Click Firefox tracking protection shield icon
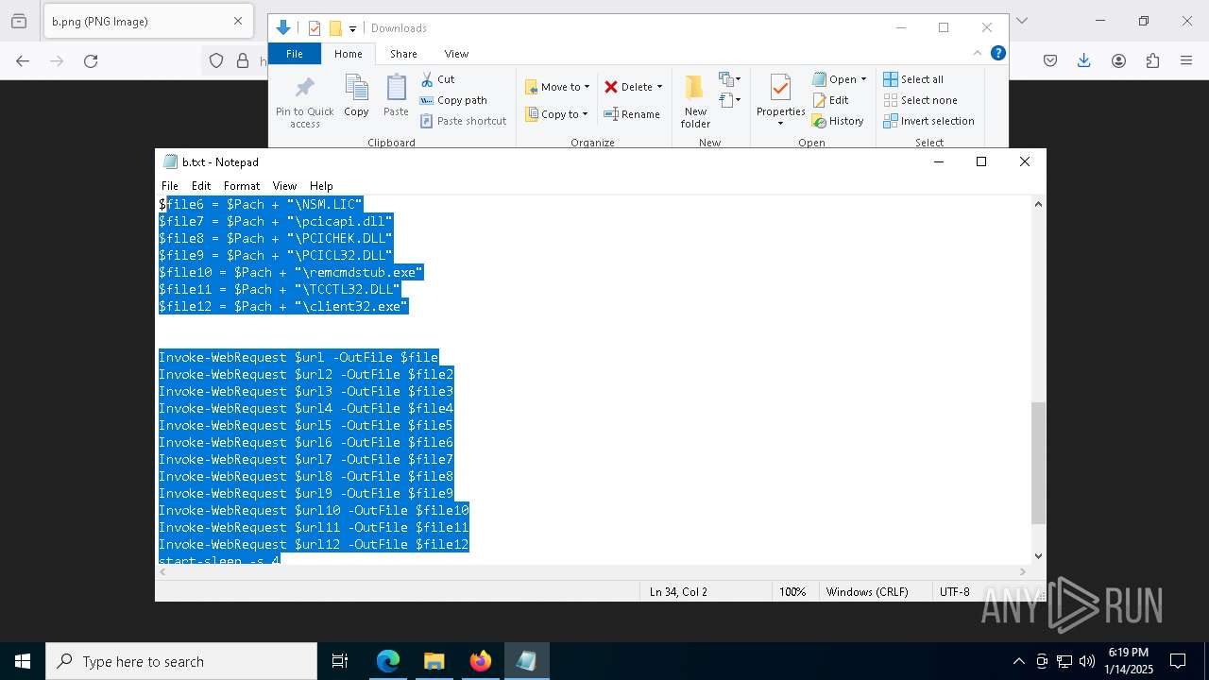Viewport: 1209px width, 680px height. 216,60
